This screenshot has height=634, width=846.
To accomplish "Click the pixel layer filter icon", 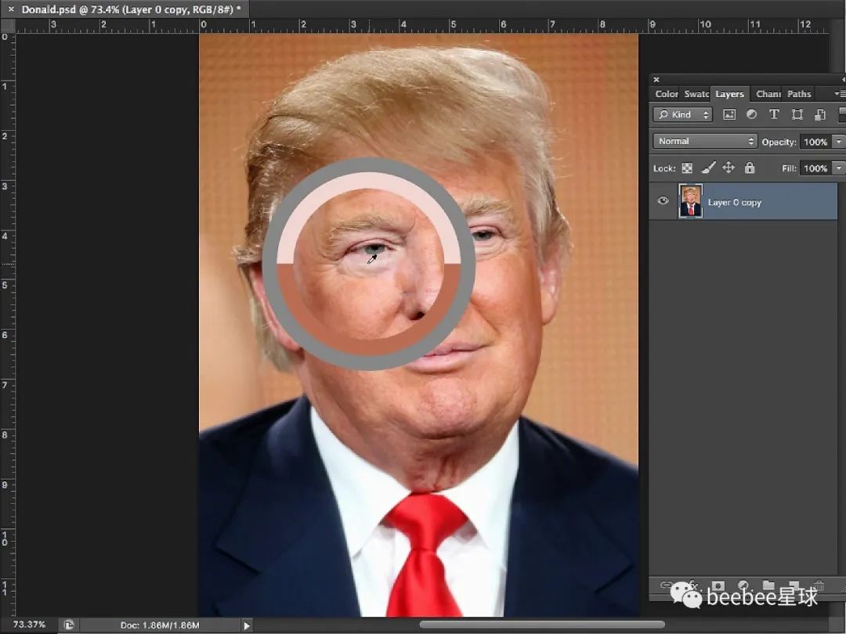I will click(729, 114).
